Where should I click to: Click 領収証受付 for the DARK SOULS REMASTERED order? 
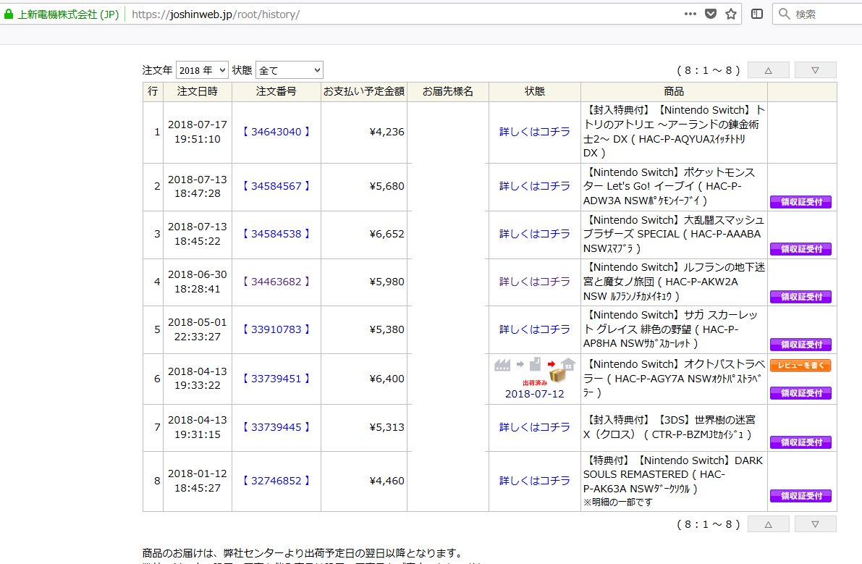coord(801,496)
